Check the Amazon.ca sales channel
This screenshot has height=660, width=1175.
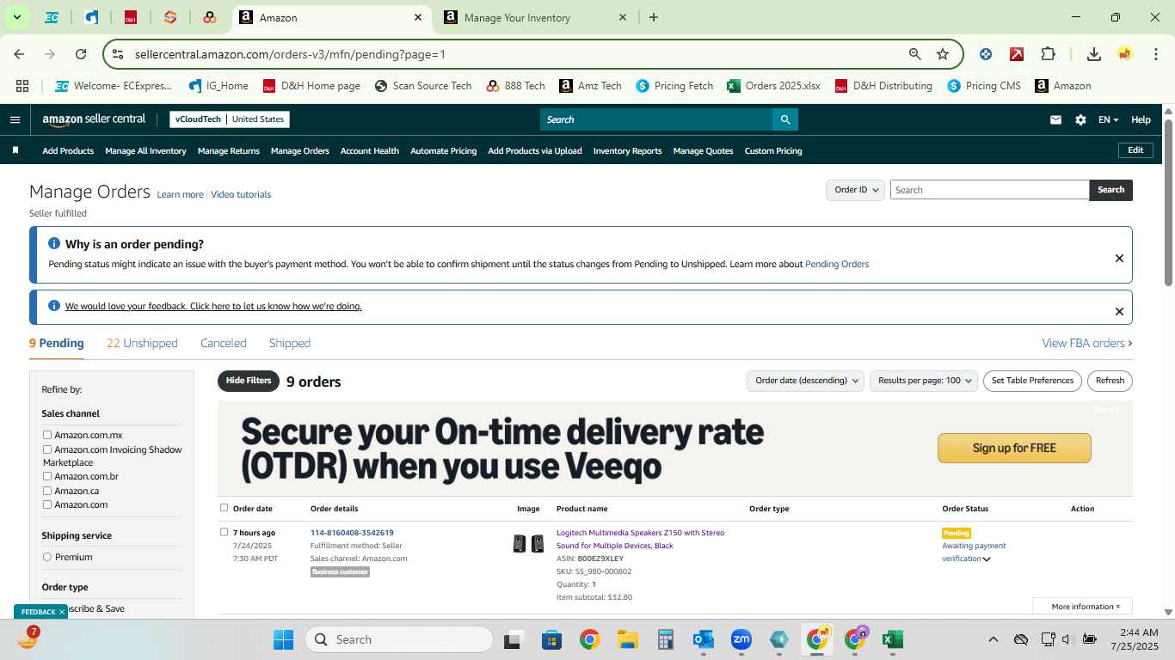[x=47, y=491]
